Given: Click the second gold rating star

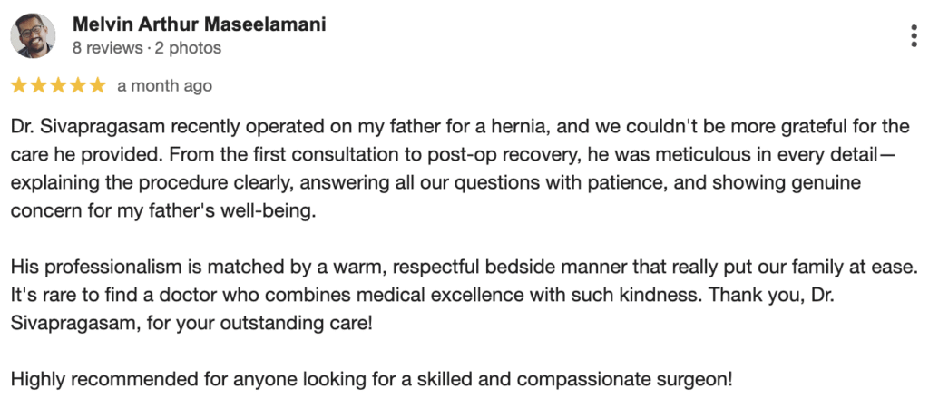Looking at the screenshot, I should [38, 86].
